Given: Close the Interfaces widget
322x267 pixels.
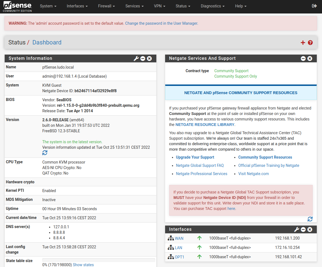Looking at the screenshot, I should pyautogui.click(x=310, y=229).
